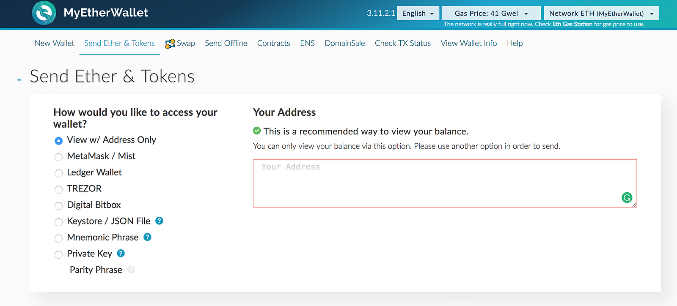
Task: Click the Send Ether & Tokens page heading
Action: 112,76
